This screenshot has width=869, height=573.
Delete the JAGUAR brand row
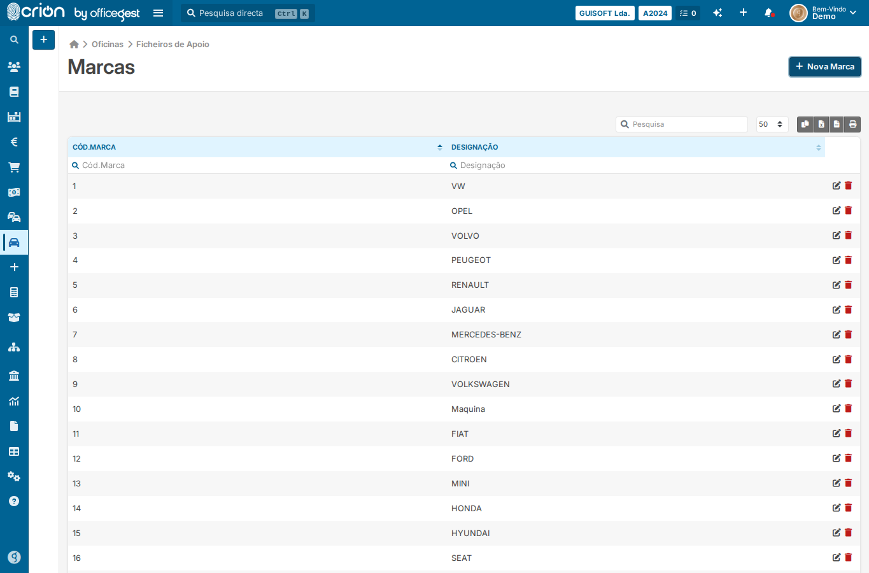click(x=849, y=309)
